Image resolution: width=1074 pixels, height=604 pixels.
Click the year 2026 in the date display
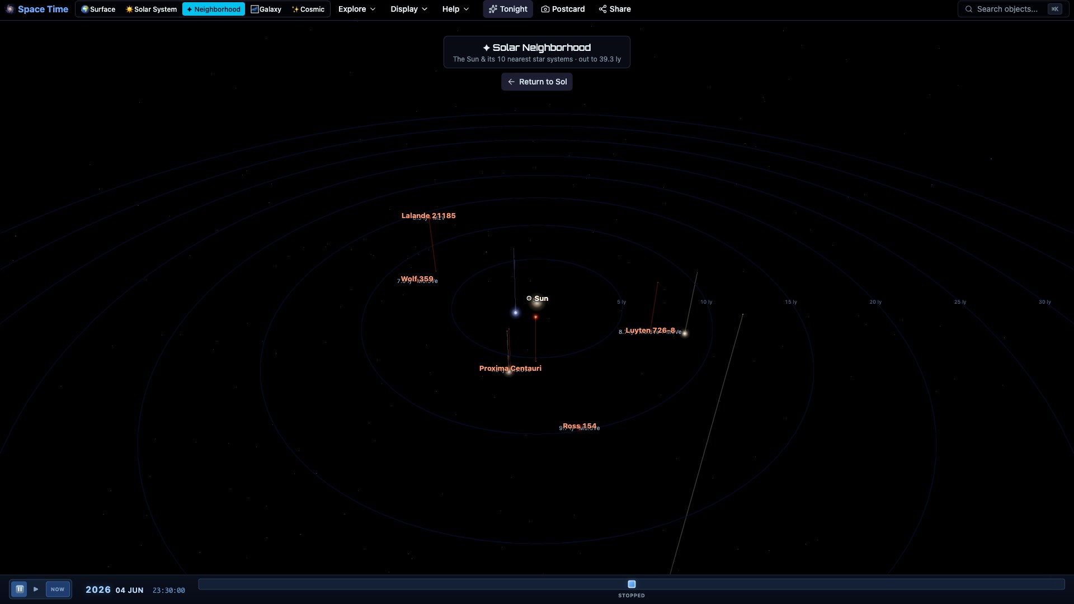98,589
